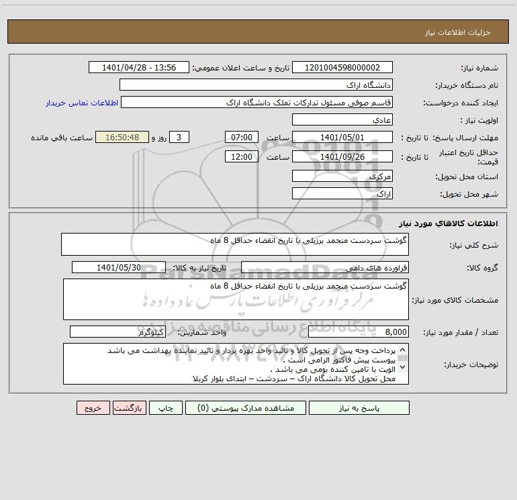The width and height of the screenshot is (517, 500).
Task: Click the label شهر محل تحویل
Action: (469, 195)
